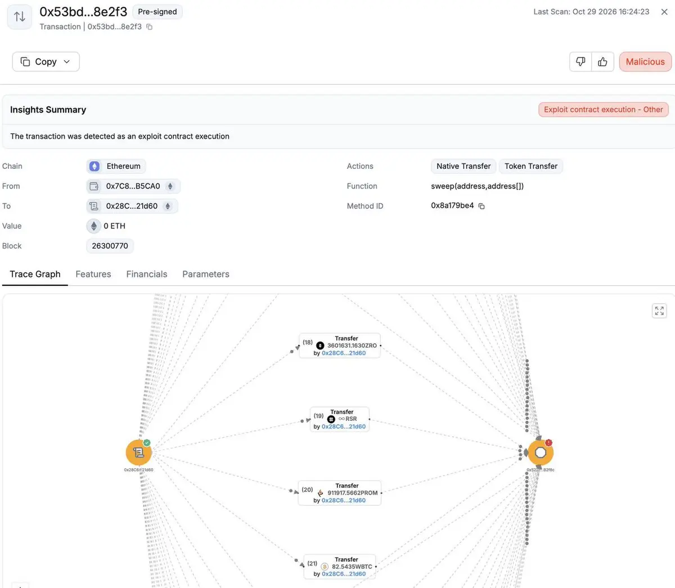Select the source contract node 0x28C6 in graph

[139, 452]
